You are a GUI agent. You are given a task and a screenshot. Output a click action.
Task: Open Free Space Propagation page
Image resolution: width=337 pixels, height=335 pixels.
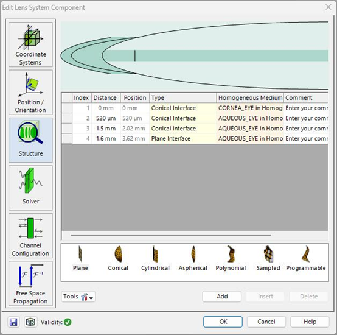[x=30, y=283]
